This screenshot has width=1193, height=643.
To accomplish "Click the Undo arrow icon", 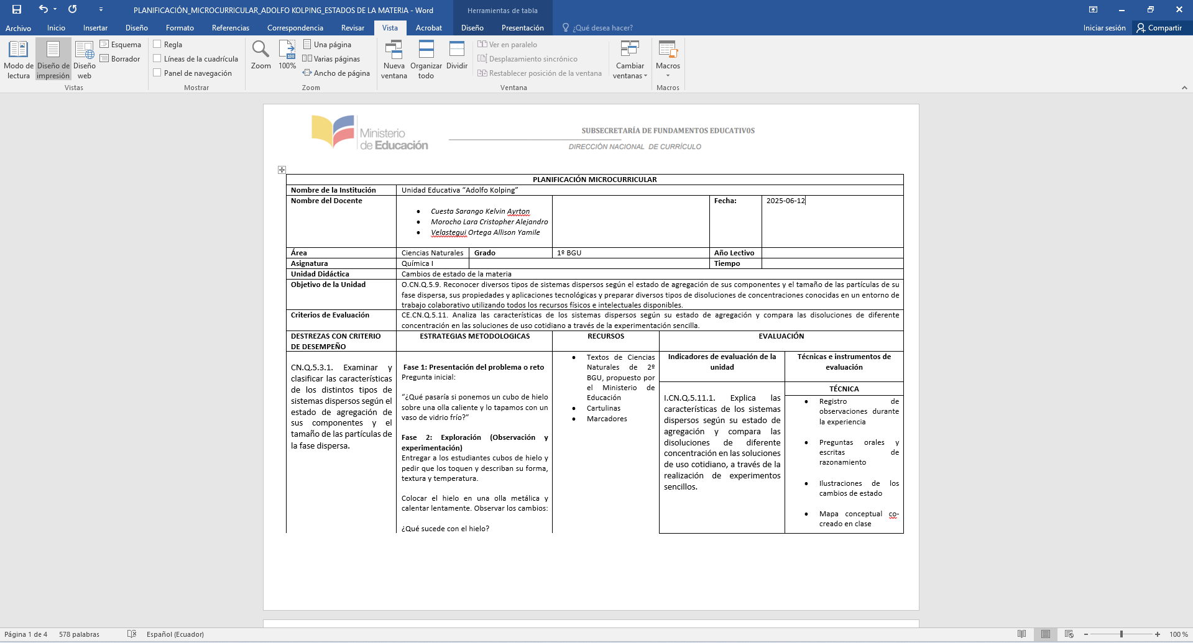I will click(x=43, y=9).
